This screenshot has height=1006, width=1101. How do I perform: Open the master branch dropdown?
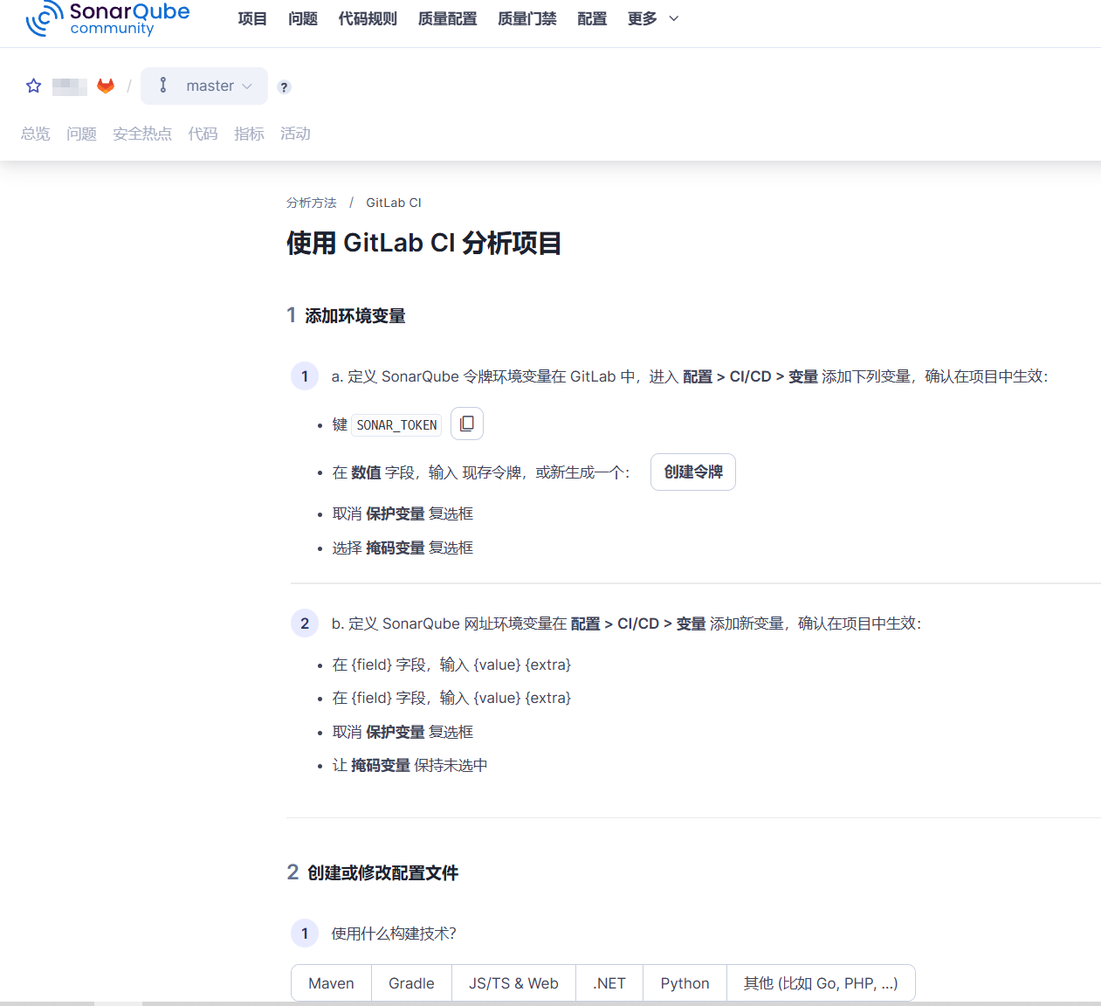click(204, 86)
